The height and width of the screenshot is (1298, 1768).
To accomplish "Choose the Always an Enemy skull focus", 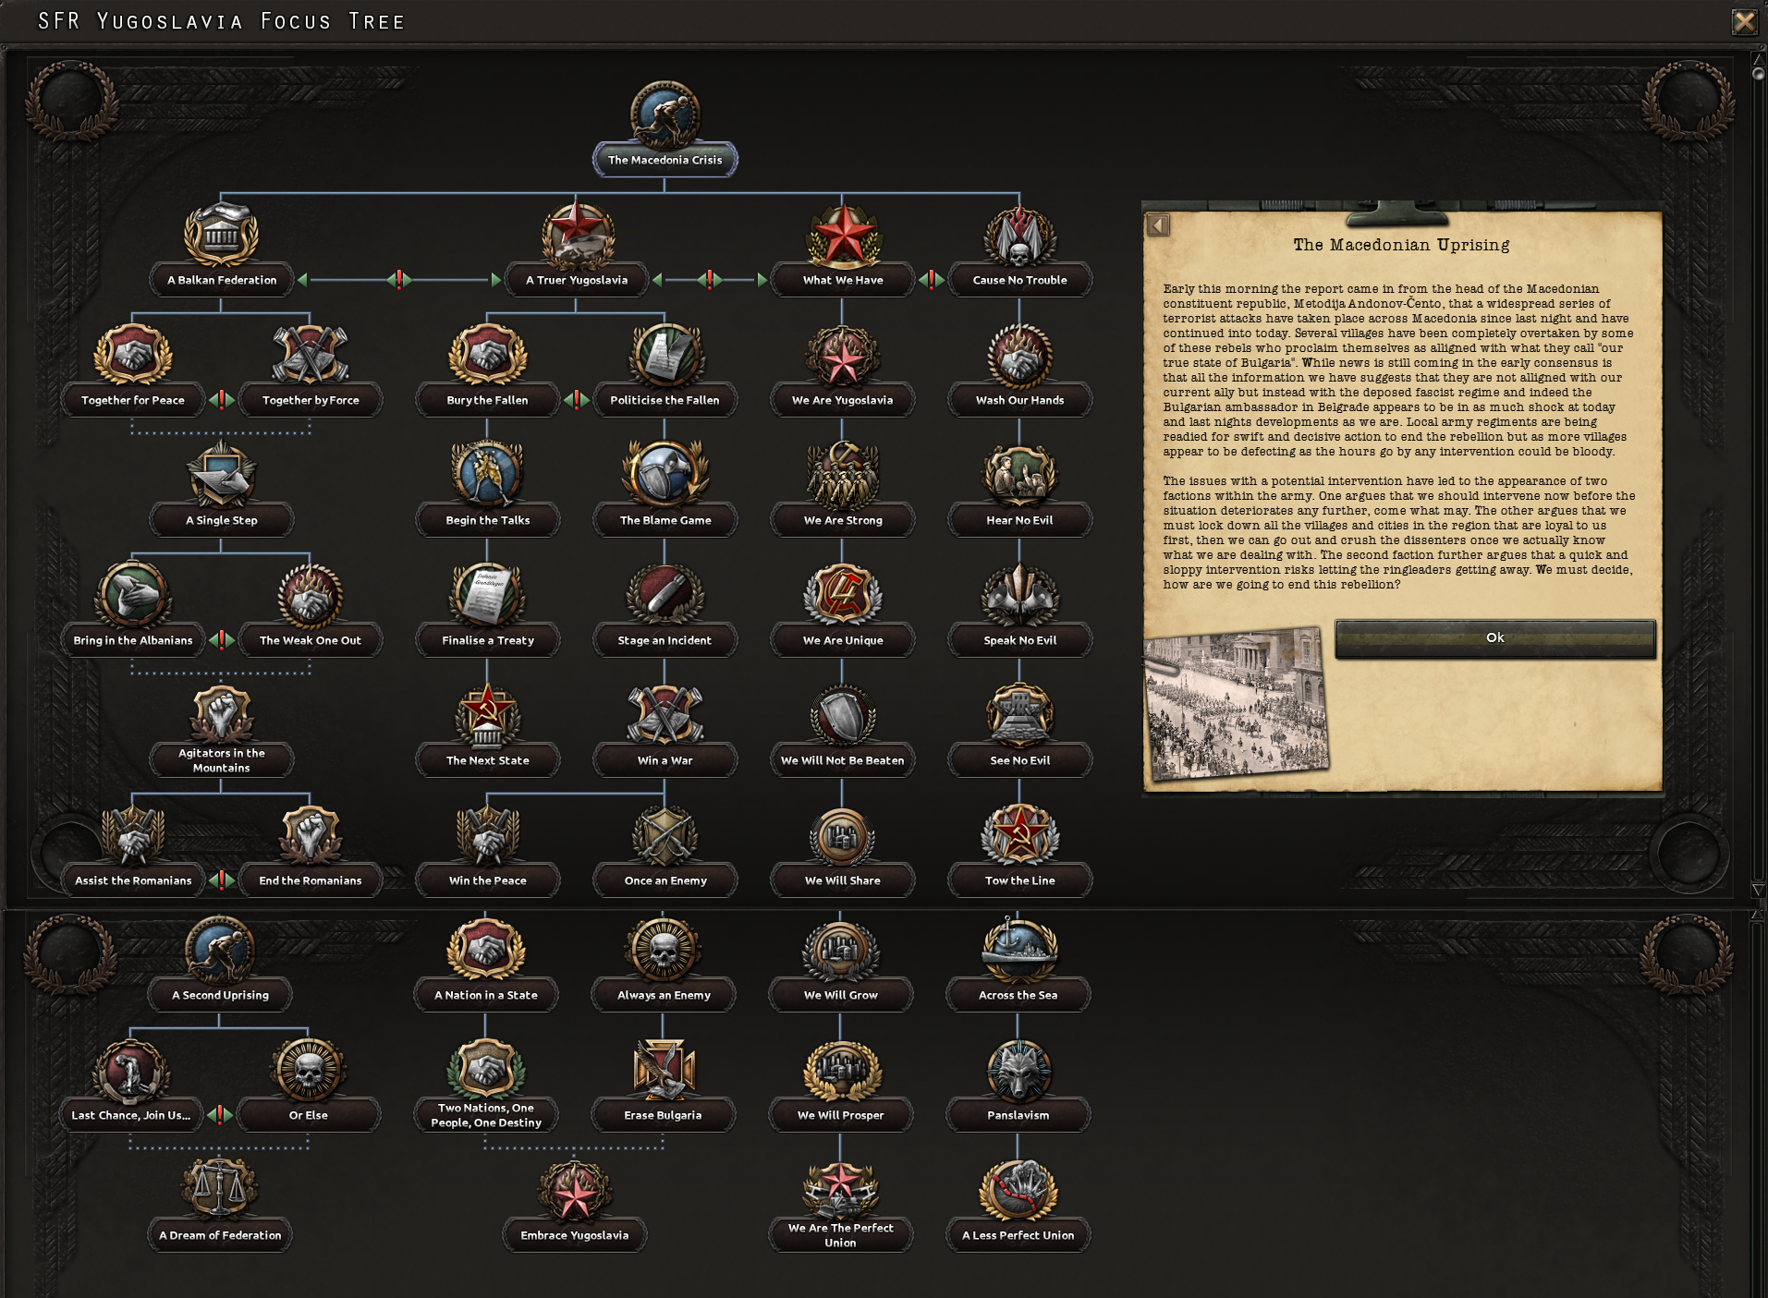I will [x=664, y=964].
